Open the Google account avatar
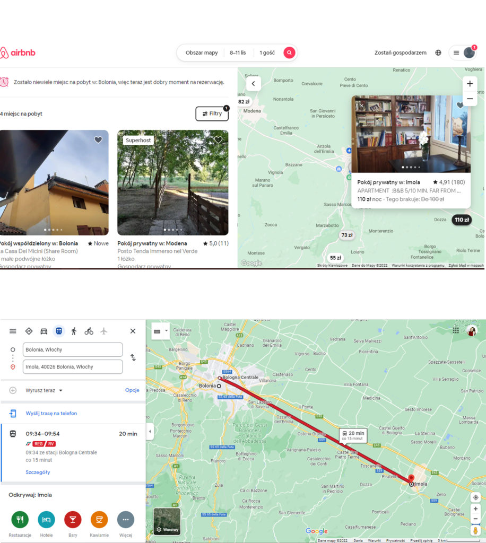 [472, 331]
